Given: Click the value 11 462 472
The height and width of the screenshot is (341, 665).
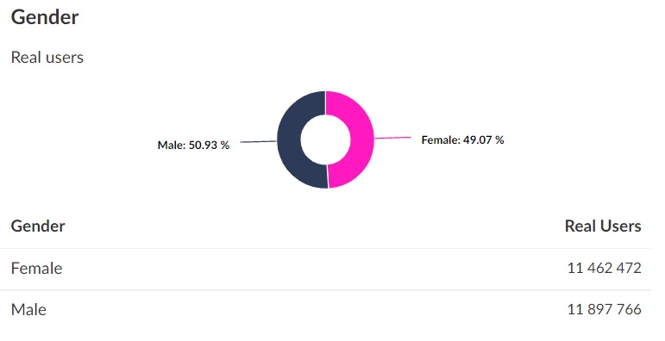Looking at the screenshot, I should tap(604, 268).
